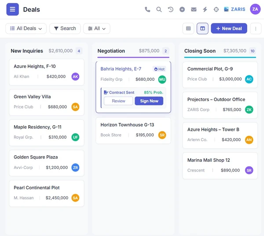Open the history clock icon
Screen dimensions: 264x236
coord(170,9)
